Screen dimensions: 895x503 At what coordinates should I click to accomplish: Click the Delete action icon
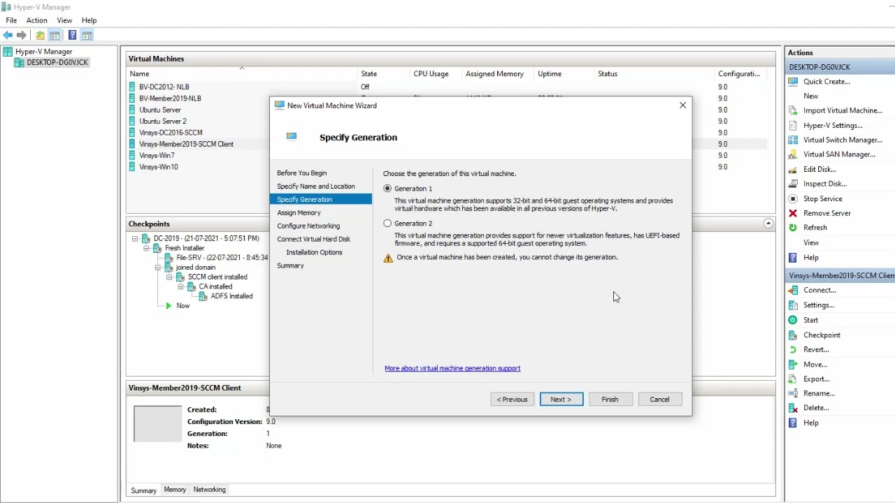pyautogui.click(x=793, y=407)
